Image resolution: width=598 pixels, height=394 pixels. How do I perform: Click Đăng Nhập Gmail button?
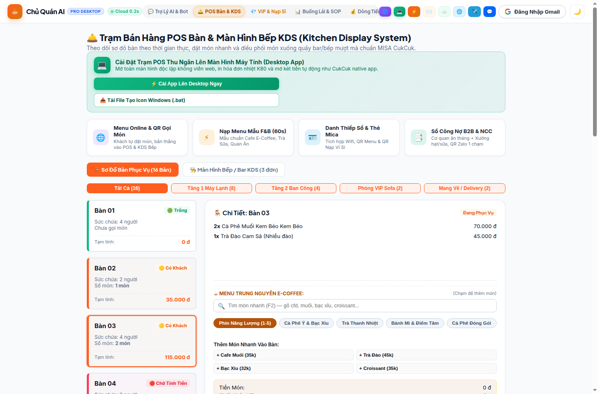532,12
